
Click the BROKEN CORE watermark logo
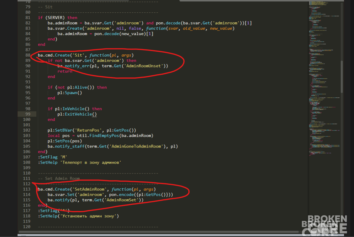click(x=325, y=225)
